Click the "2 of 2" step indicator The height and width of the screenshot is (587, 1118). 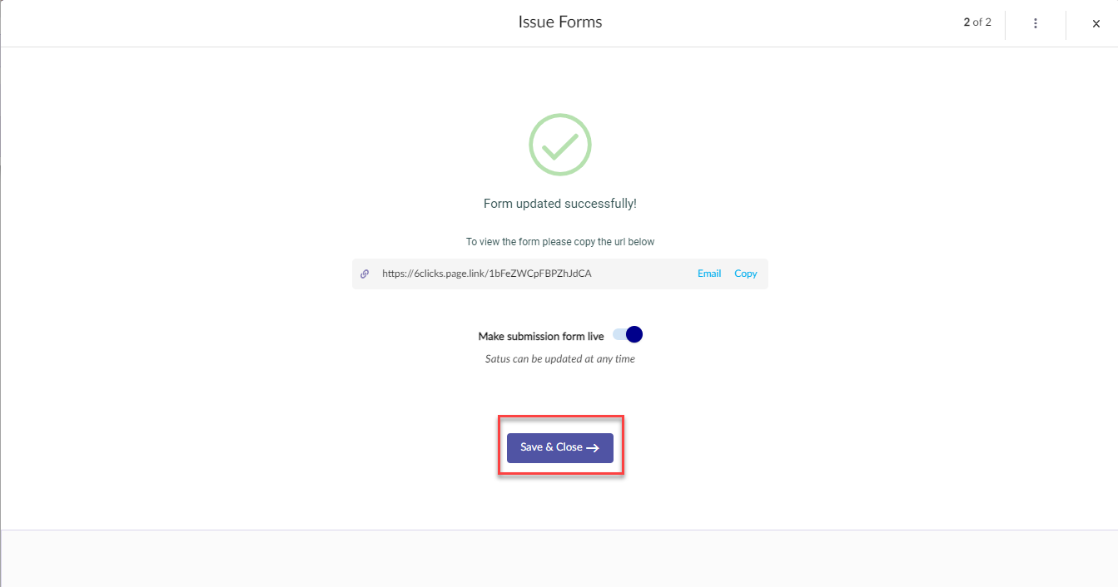[x=977, y=22]
